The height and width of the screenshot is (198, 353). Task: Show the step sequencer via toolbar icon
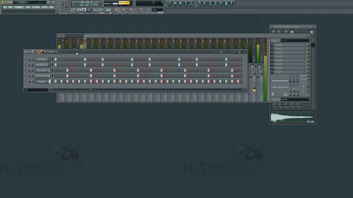[175, 3]
